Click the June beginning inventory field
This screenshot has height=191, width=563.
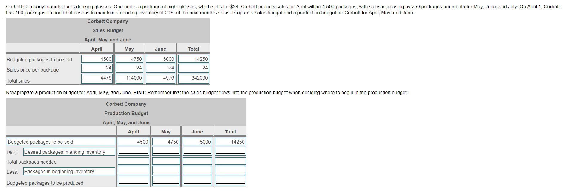tap(197, 170)
